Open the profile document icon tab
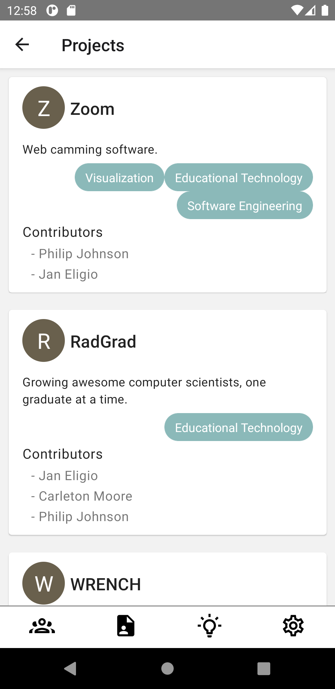 (x=126, y=626)
